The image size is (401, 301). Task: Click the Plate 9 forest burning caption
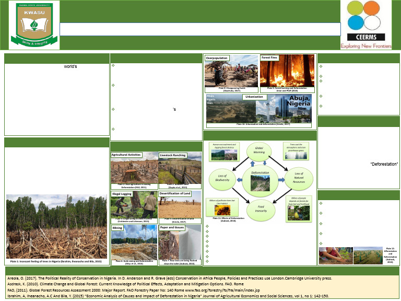(x=287, y=89)
